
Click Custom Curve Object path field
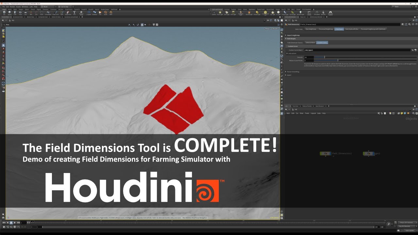coord(357,50)
